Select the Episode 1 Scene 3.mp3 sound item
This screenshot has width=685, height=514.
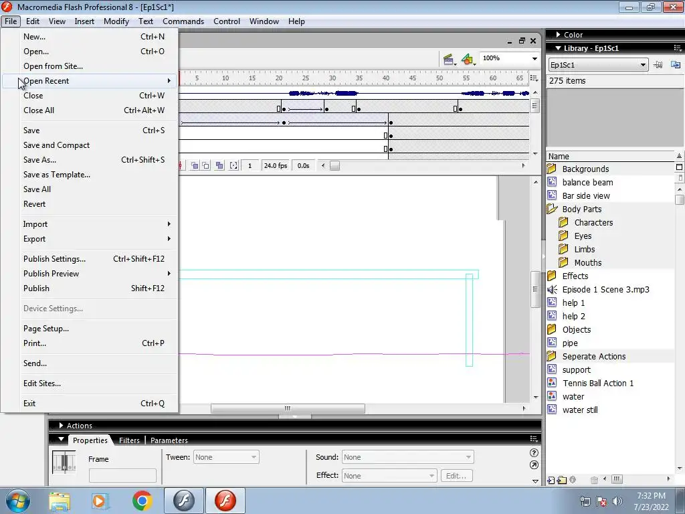(x=605, y=289)
